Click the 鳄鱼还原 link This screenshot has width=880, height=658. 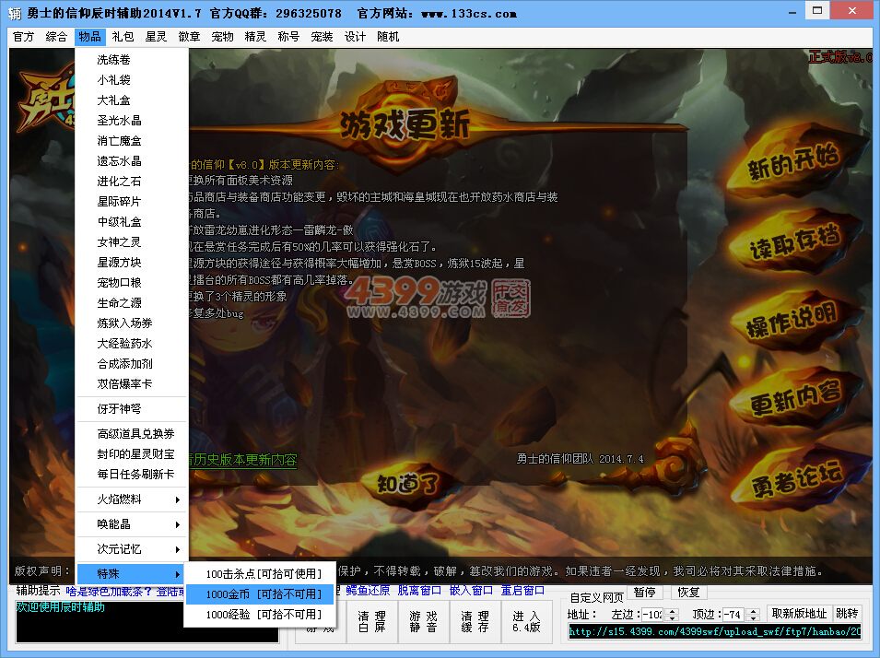pos(368,590)
